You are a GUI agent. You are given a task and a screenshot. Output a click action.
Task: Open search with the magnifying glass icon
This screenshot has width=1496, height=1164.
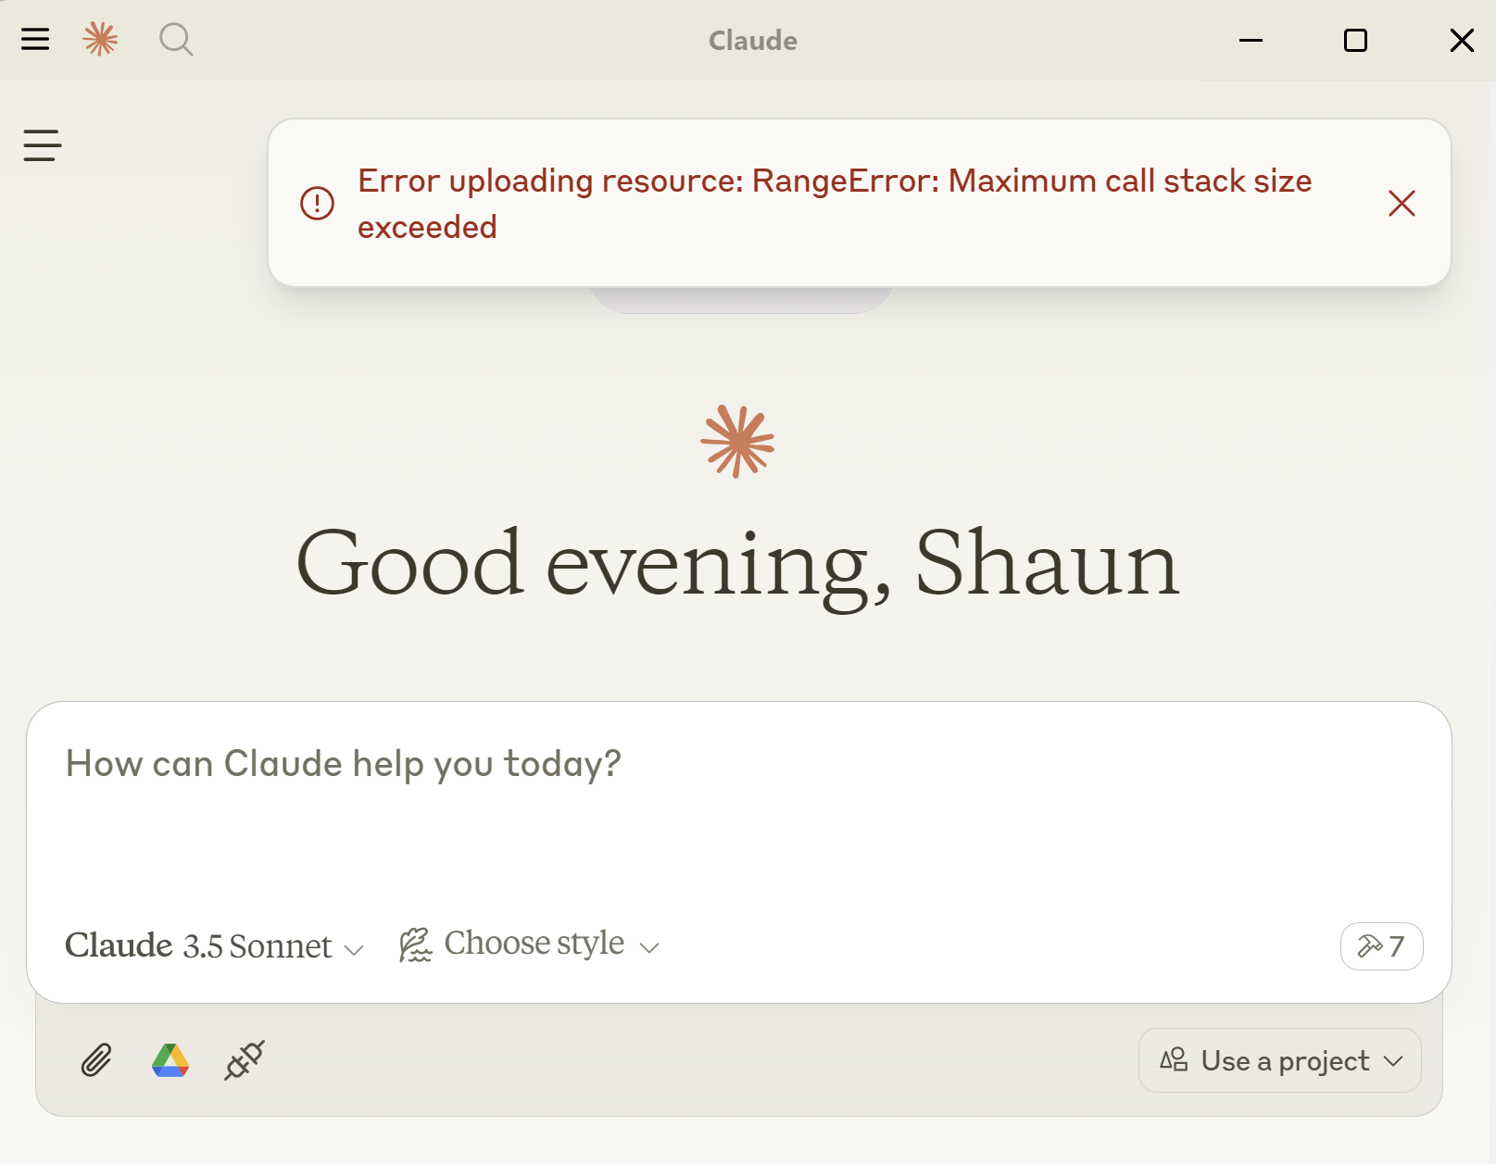tap(176, 40)
